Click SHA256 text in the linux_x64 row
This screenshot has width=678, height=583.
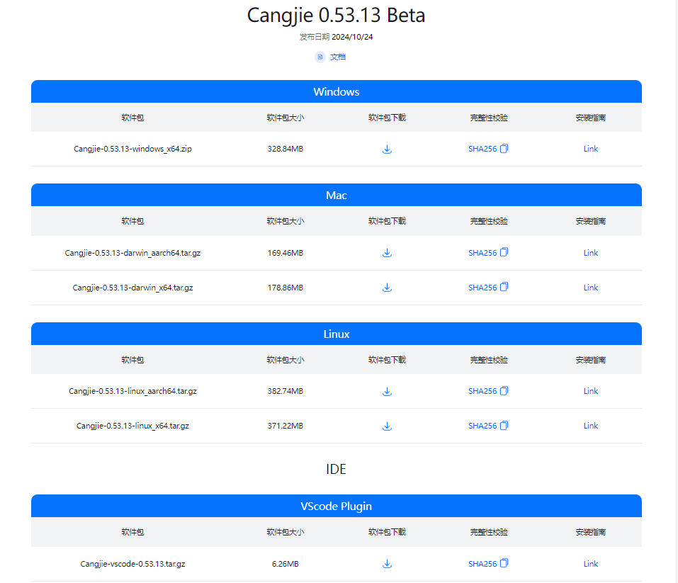click(482, 426)
